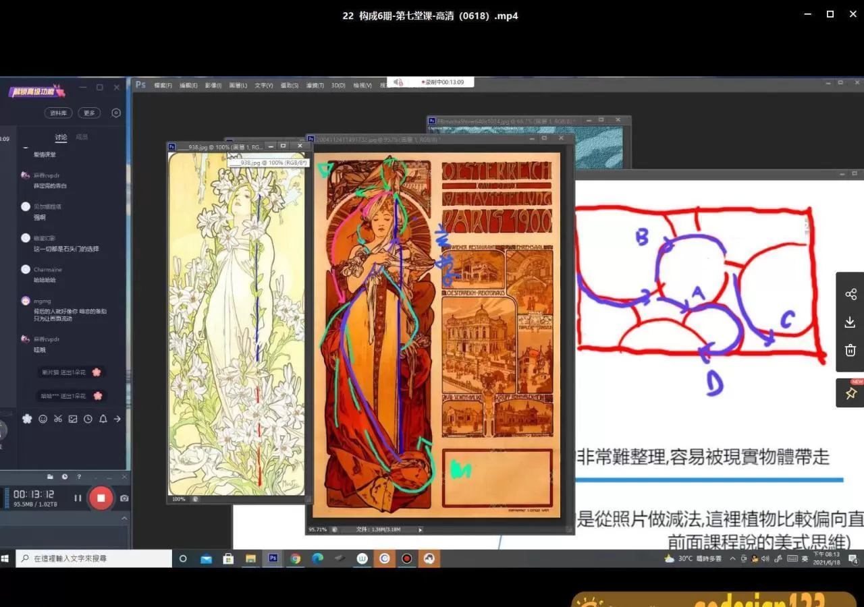The image size is (864, 607).
Task: Click the 資料庫 button in the chat sidebar
Action: tap(58, 113)
